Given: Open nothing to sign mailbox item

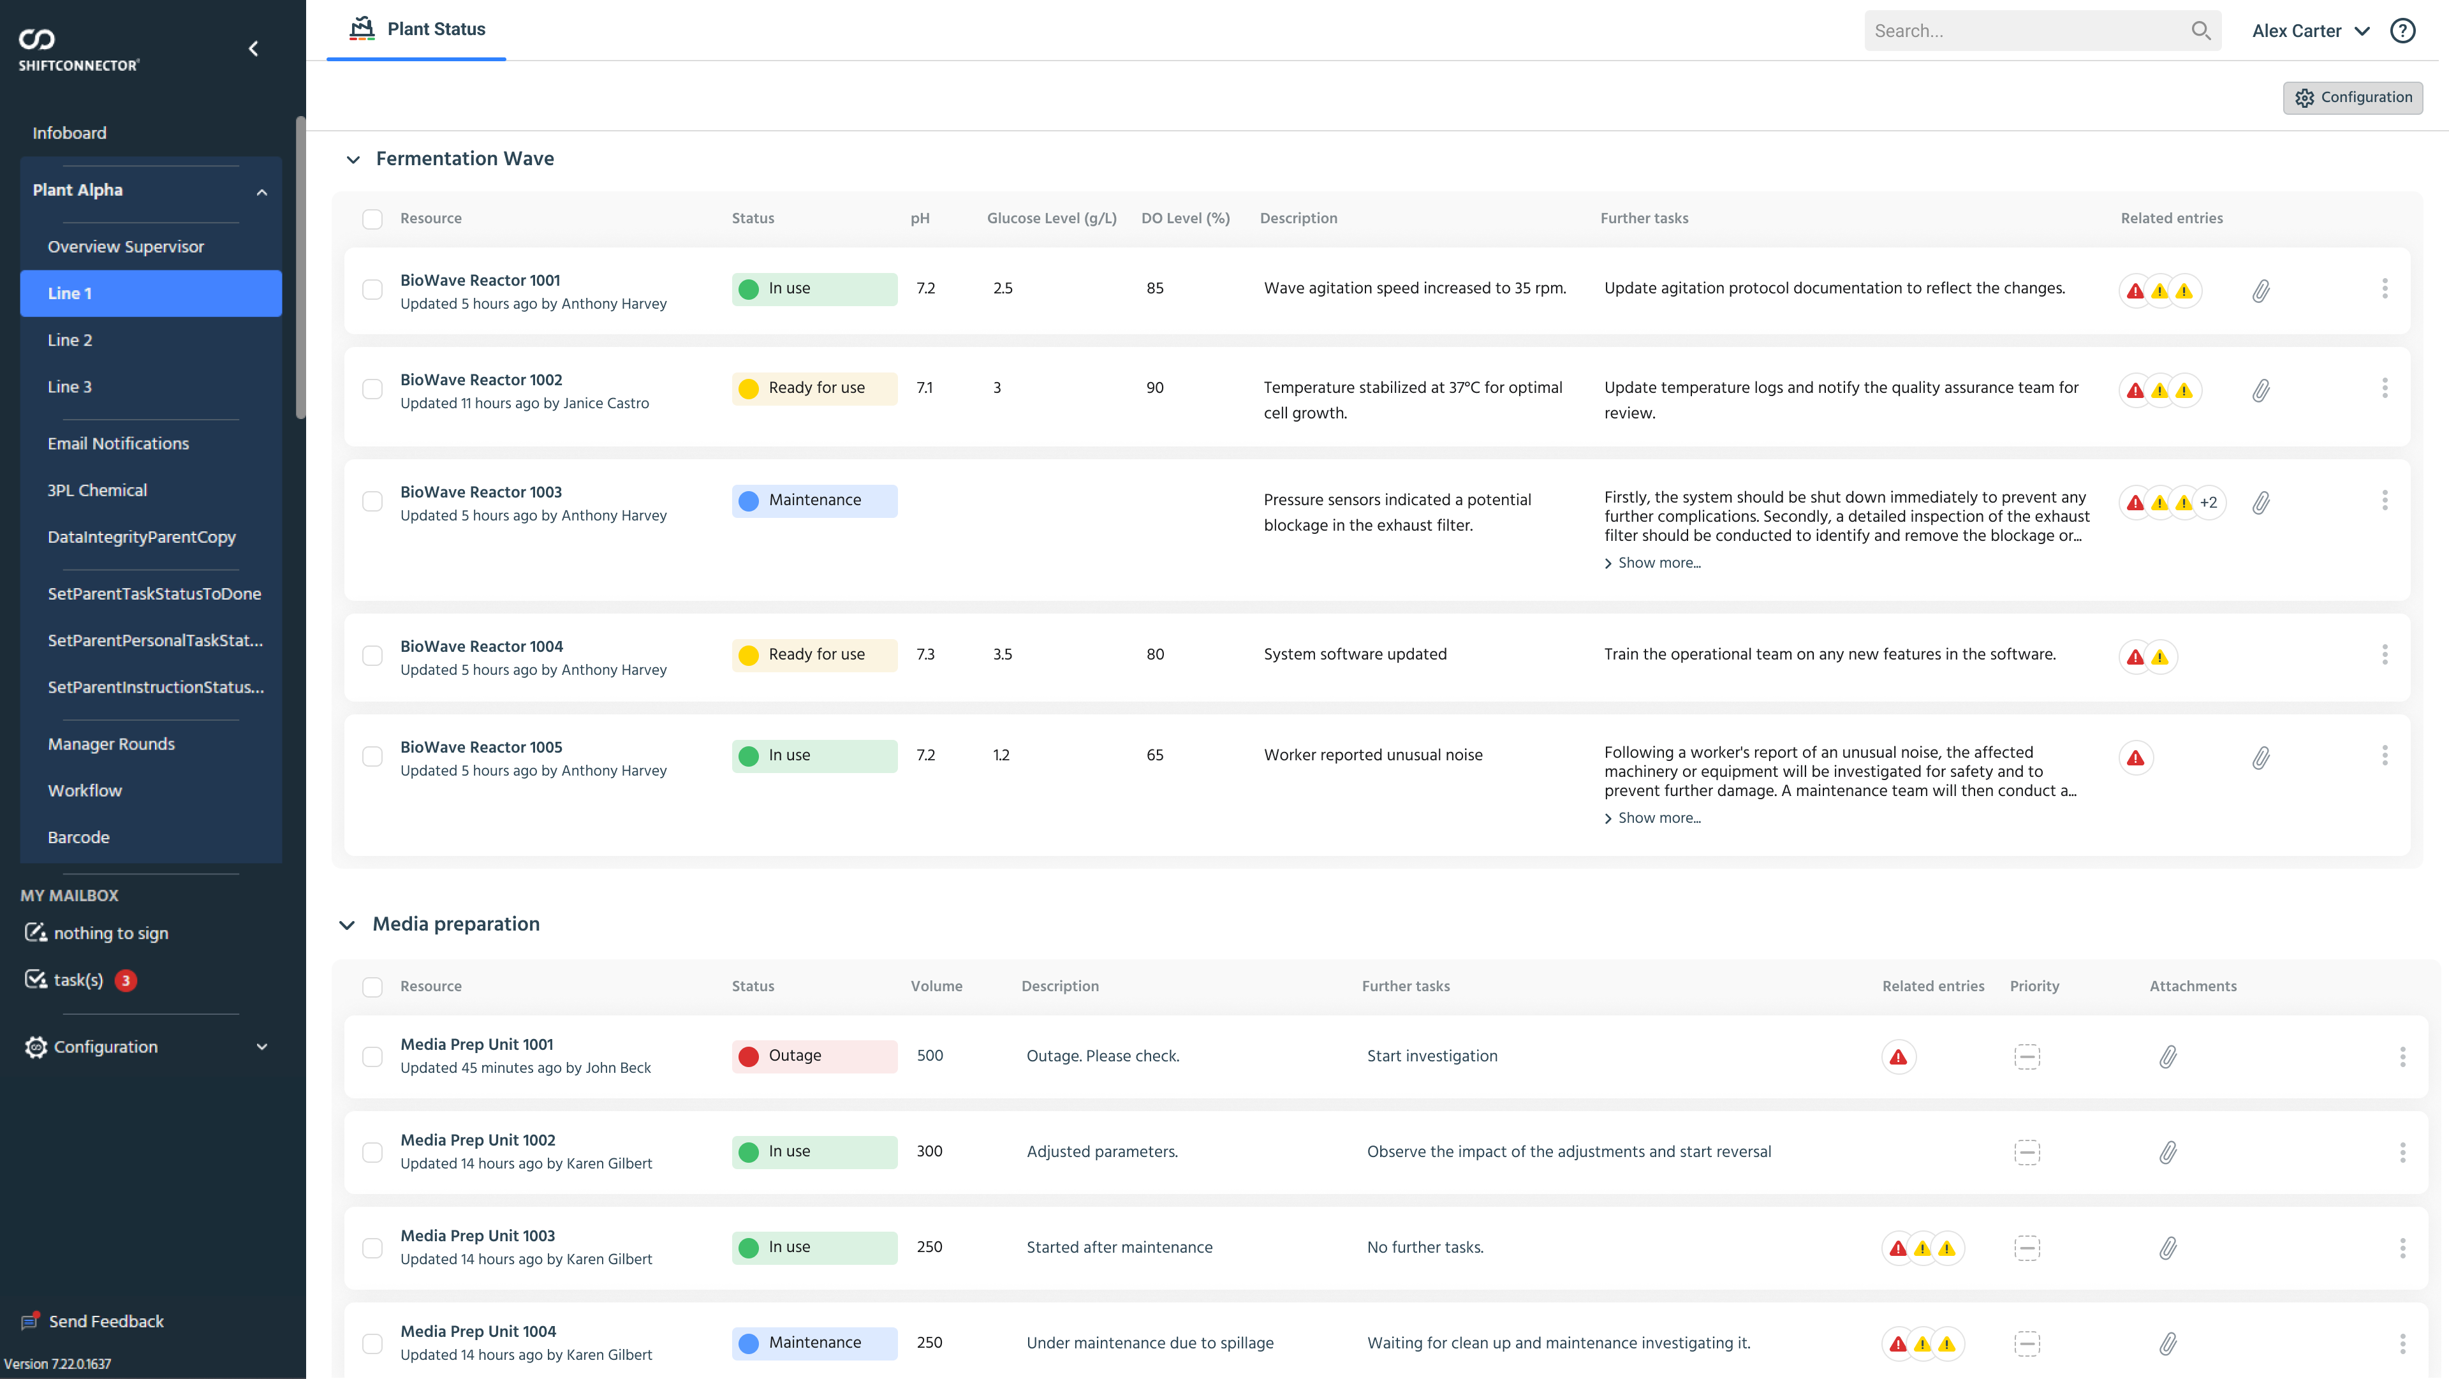Looking at the screenshot, I should pos(96,933).
